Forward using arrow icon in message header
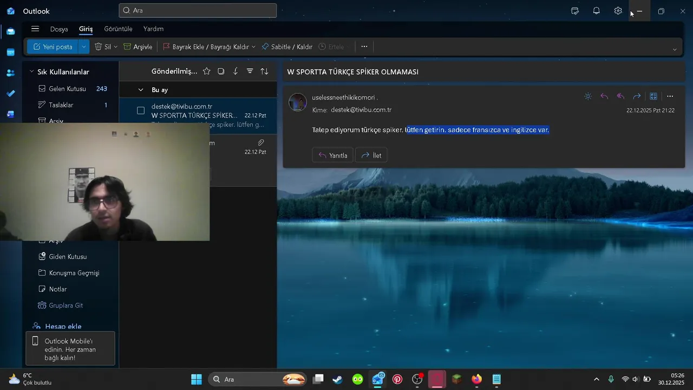 coord(637,96)
